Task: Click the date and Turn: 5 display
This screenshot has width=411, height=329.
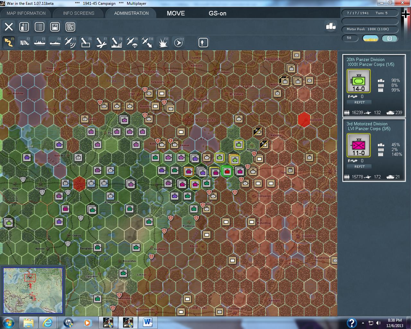Action: pyautogui.click(x=369, y=13)
